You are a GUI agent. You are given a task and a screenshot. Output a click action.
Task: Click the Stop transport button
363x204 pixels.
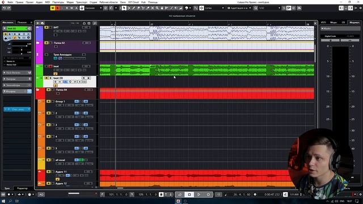pyautogui.click(x=189, y=194)
